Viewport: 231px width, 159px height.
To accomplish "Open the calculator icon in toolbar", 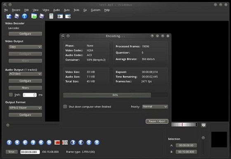I will pos(51,16).
